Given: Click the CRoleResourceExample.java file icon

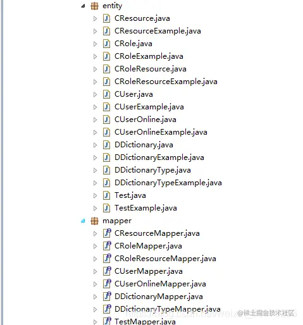Looking at the screenshot, I should (x=106, y=82).
